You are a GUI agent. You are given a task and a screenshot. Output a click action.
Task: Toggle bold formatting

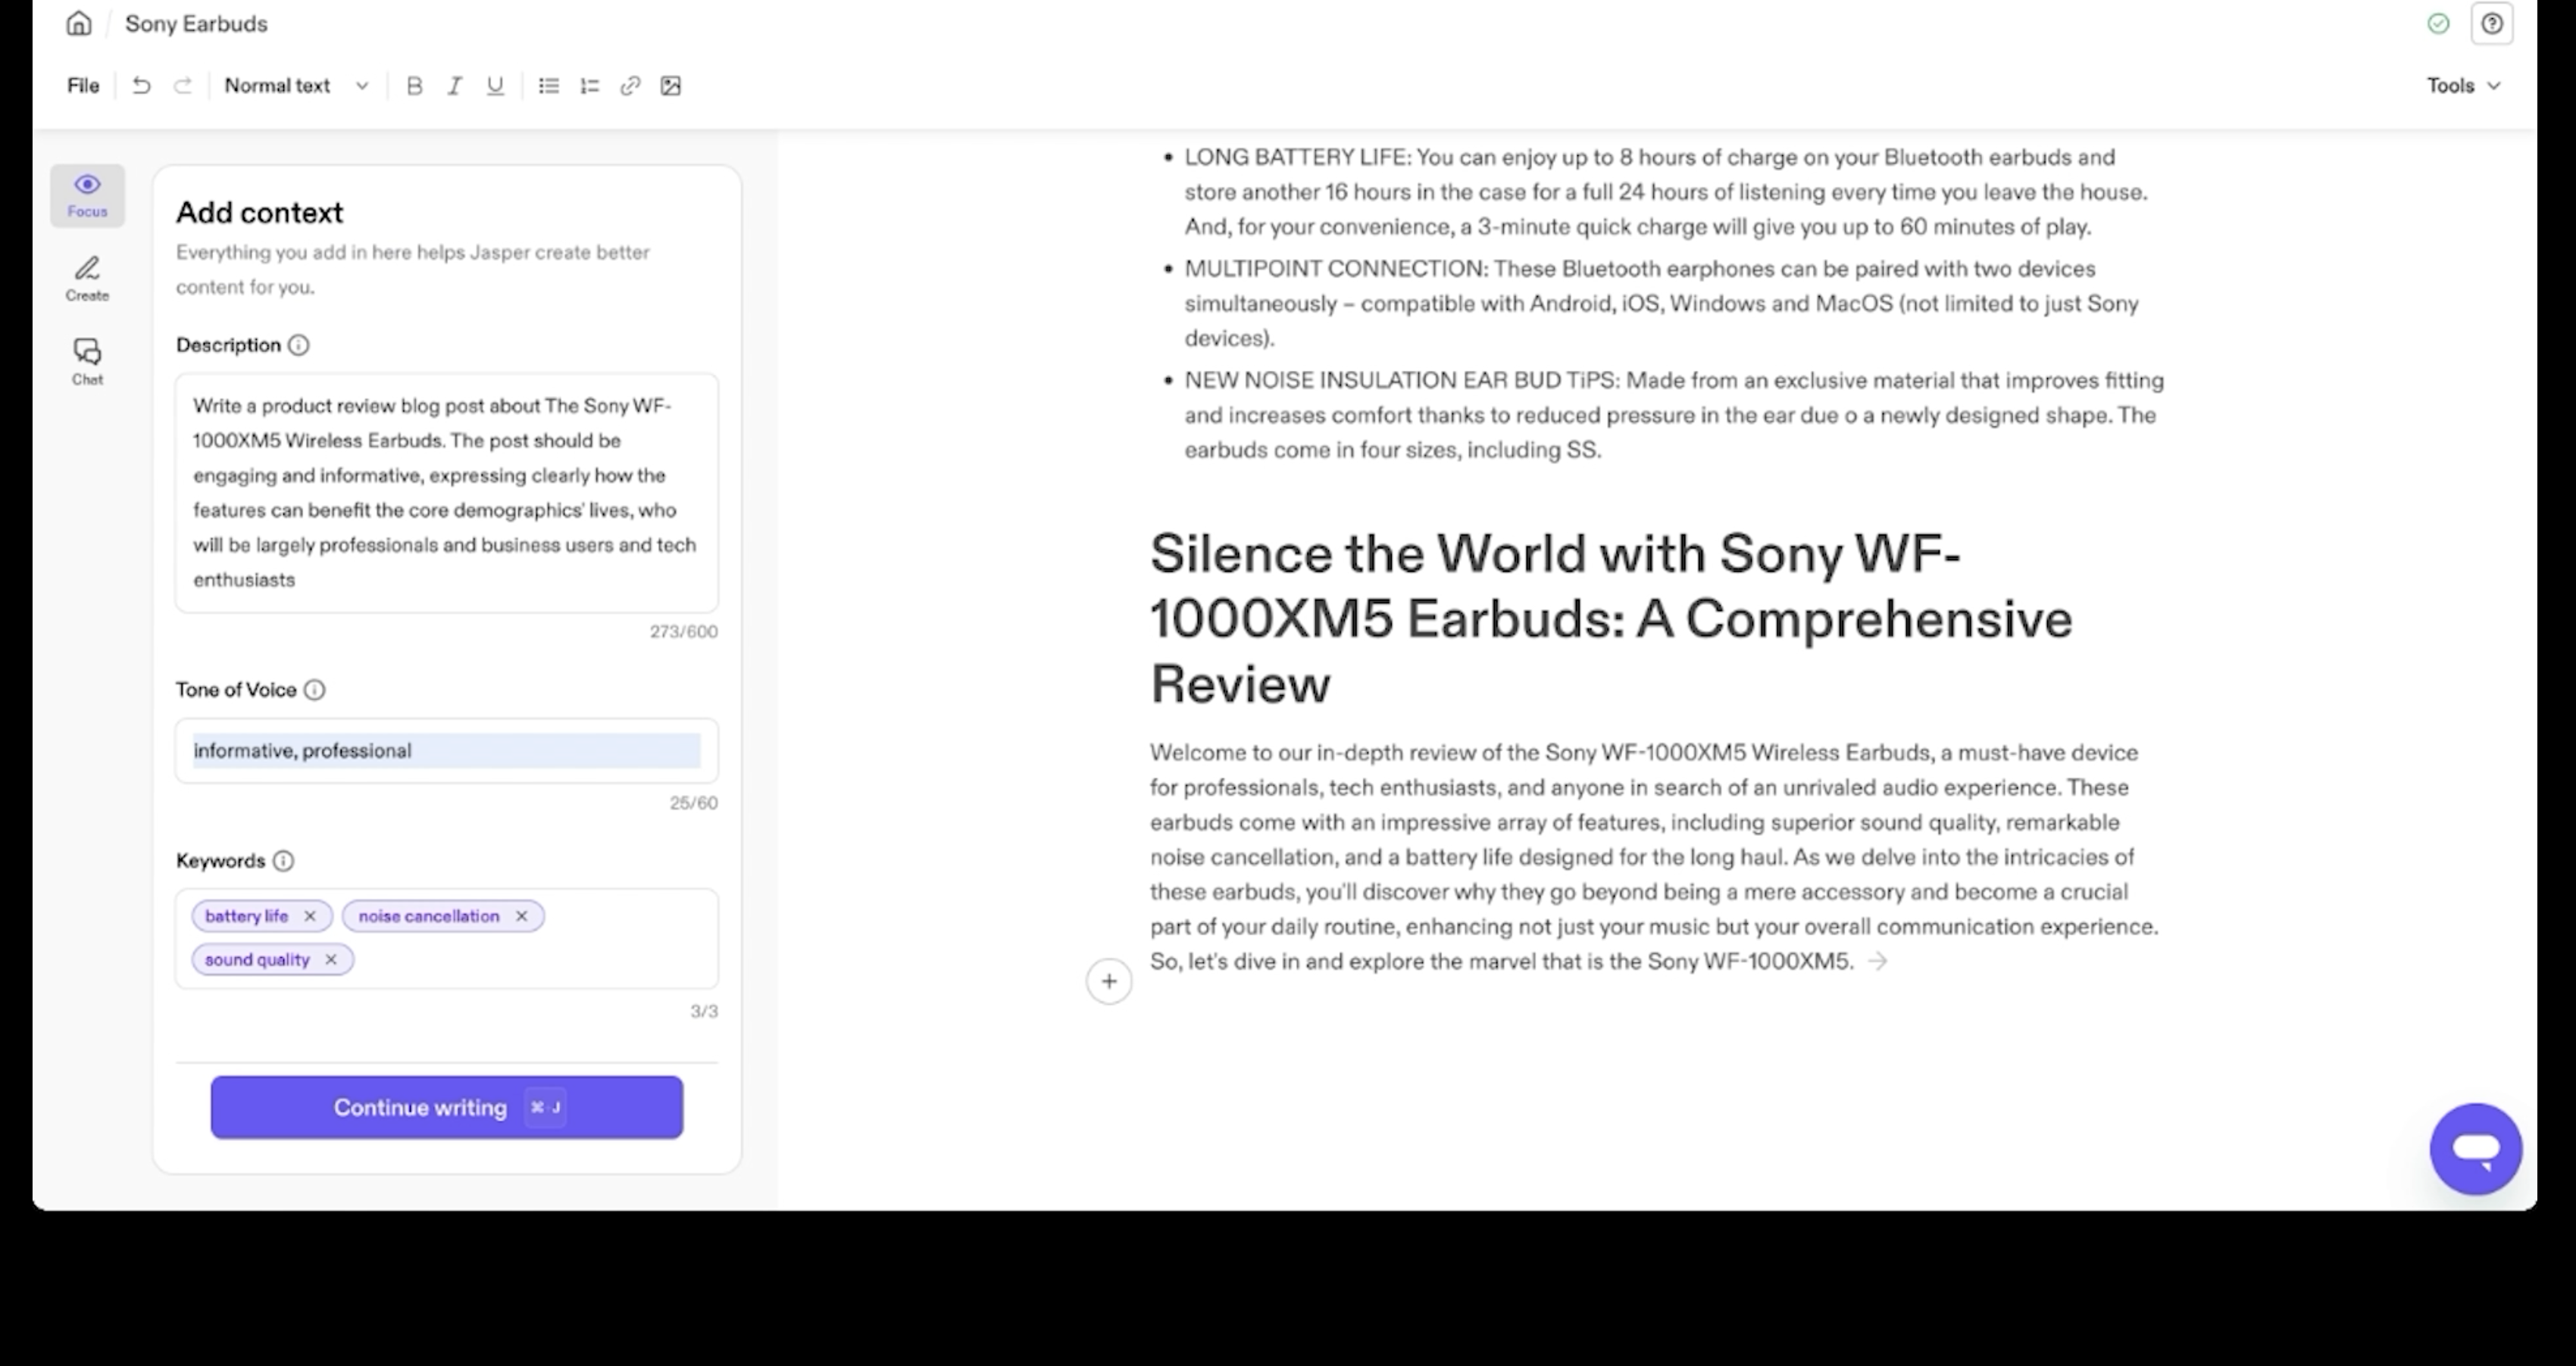[x=414, y=86]
